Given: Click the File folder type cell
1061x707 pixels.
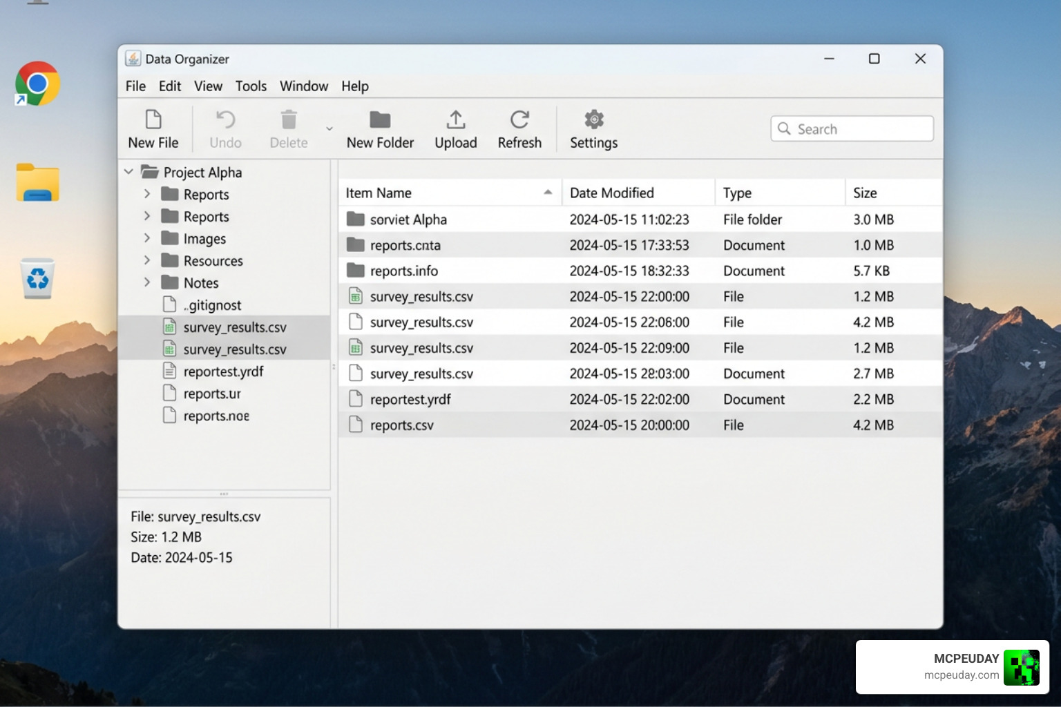Looking at the screenshot, I should (x=752, y=220).
